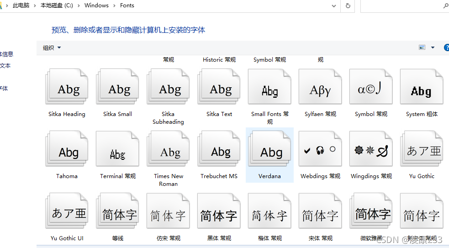Select the 新宋体 常规 font icon
Image resolution: width=449 pixels, height=248 pixels.
click(422, 211)
